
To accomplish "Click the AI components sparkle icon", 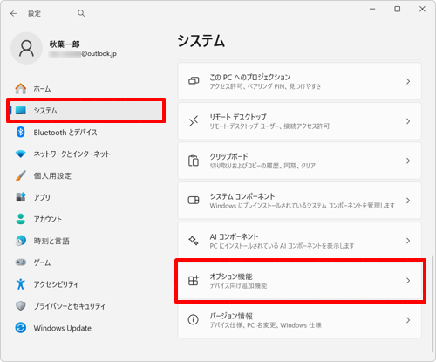I will point(194,241).
